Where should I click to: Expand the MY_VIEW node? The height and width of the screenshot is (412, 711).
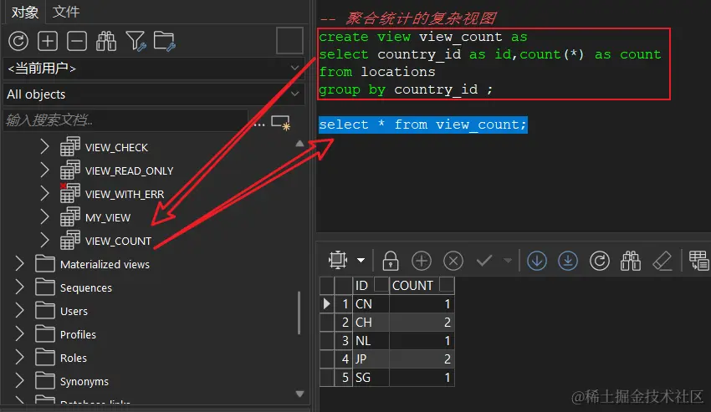[44, 217]
